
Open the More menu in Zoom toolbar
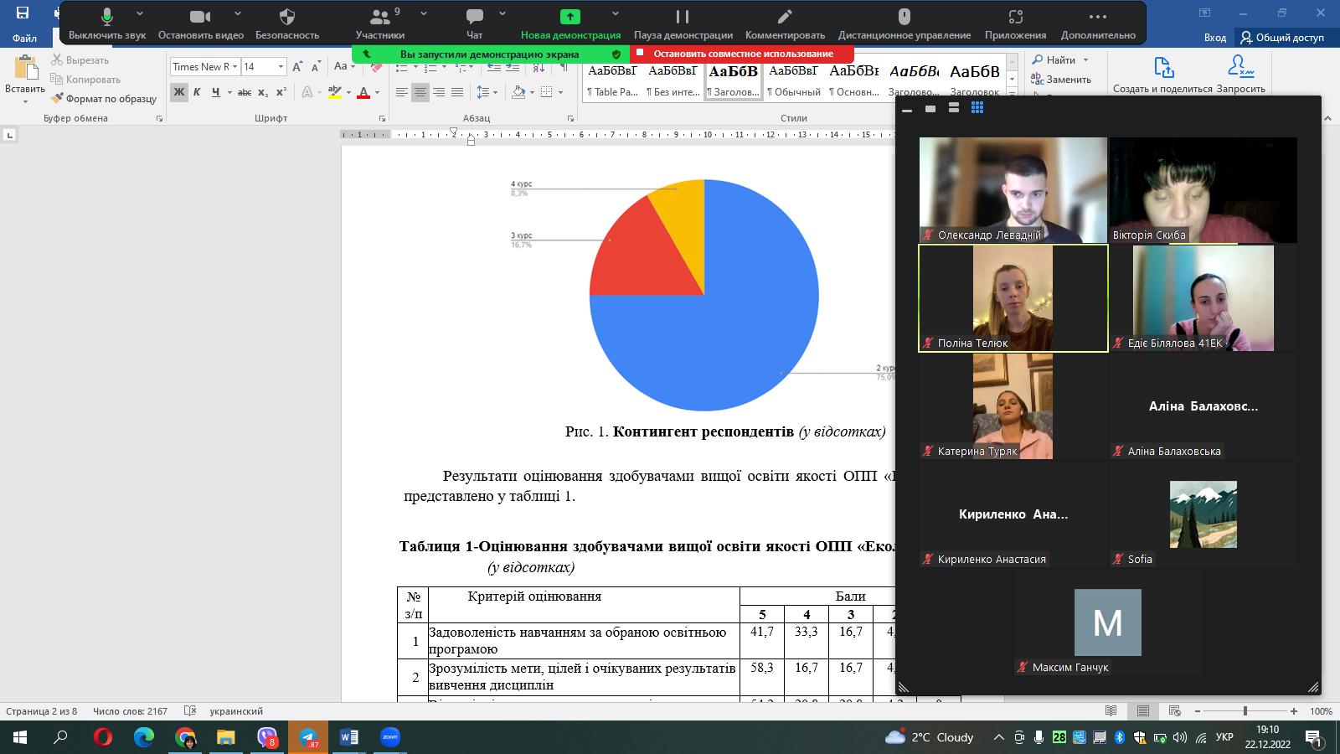click(x=1098, y=18)
